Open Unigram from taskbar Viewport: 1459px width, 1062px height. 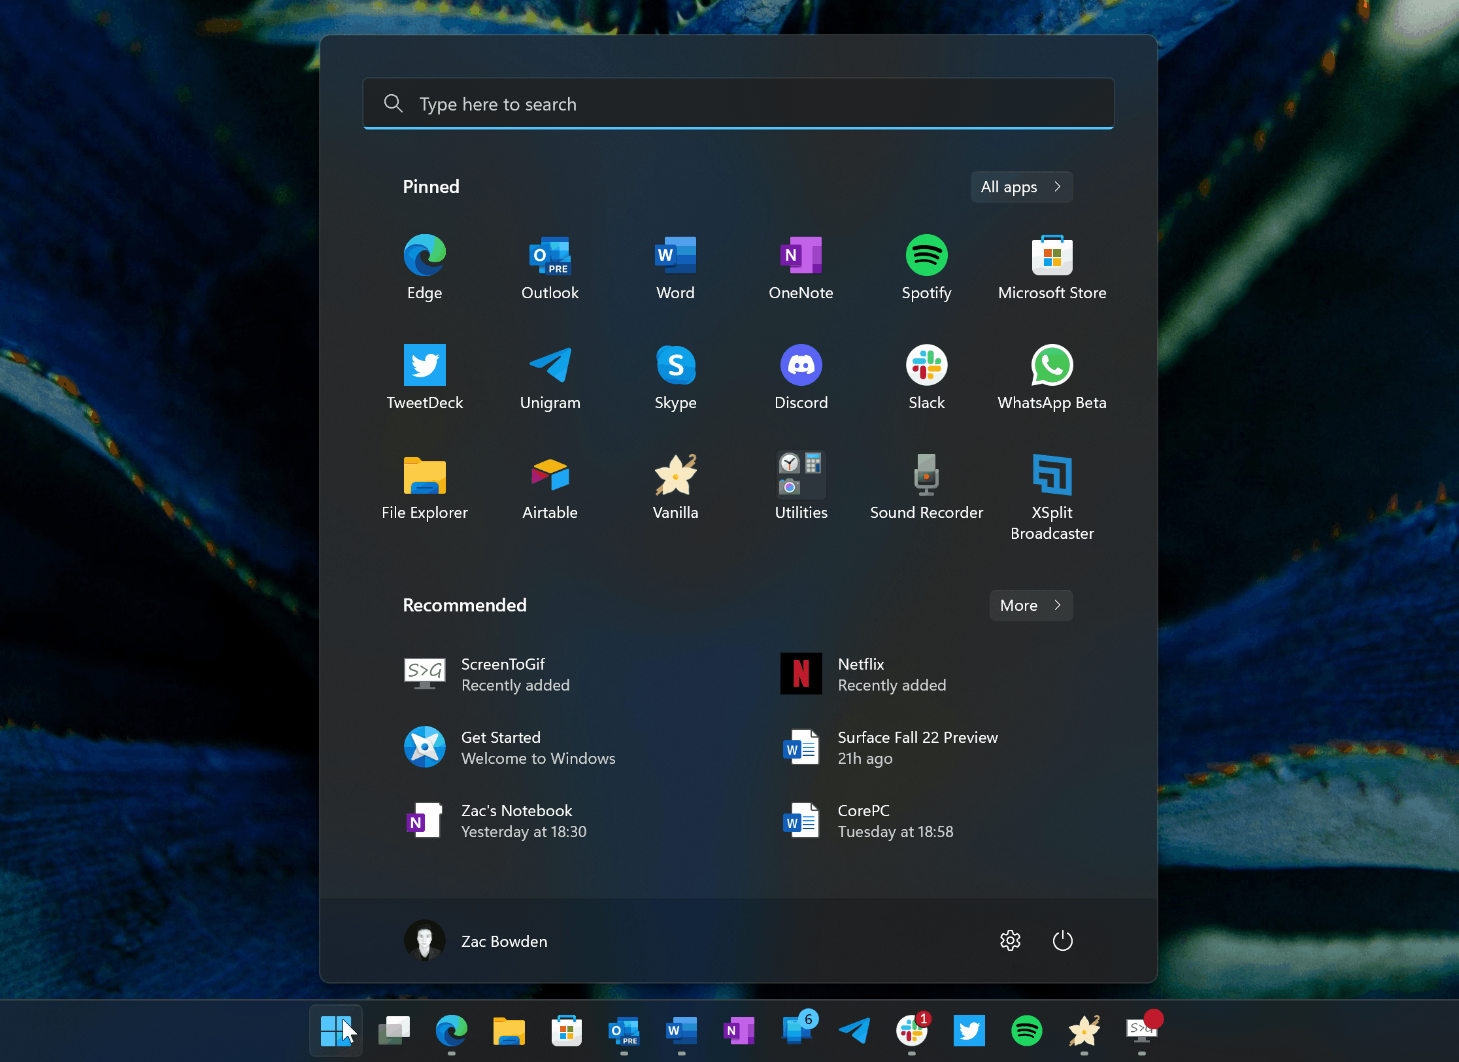854,1031
